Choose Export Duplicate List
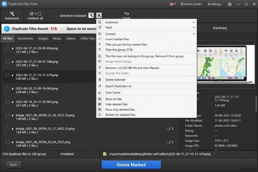The height and width of the screenshot is (172, 258). tap(146, 86)
